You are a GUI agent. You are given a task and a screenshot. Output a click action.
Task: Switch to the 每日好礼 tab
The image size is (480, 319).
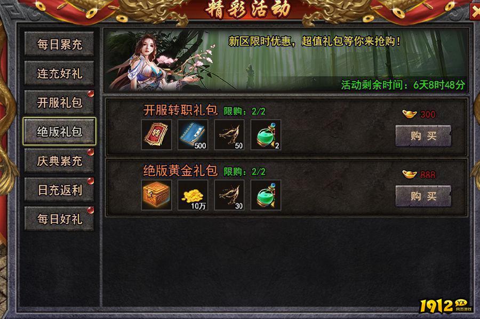coord(59,219)
